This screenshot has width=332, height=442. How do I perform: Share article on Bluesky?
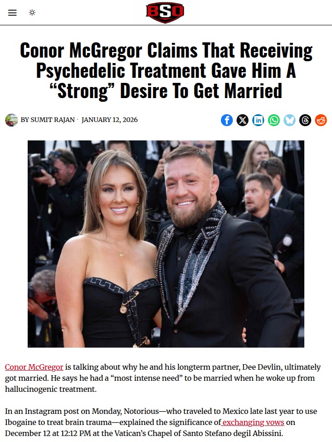point(290,120)
